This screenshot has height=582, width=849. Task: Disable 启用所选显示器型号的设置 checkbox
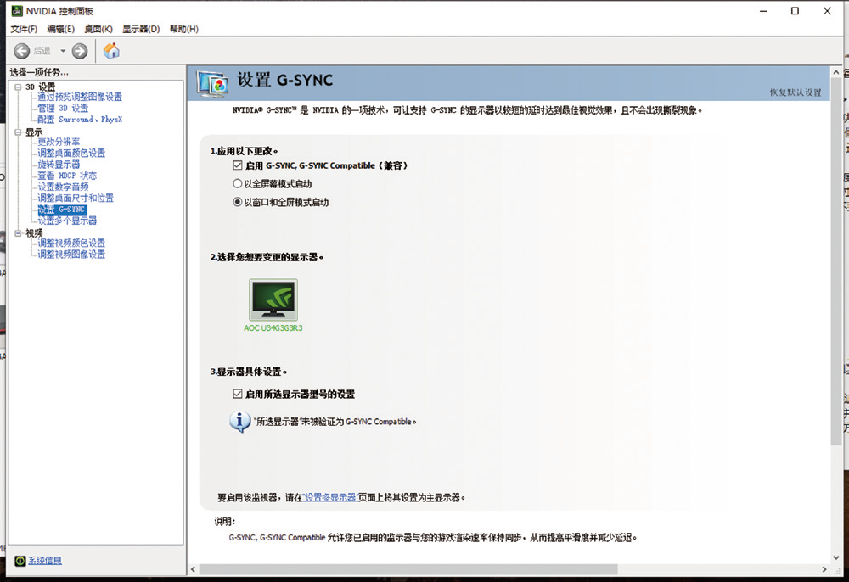point(239,394)
